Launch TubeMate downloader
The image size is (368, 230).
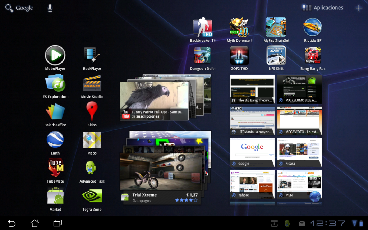[55, 168]
